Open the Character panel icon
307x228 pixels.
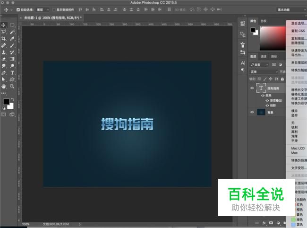(x=243, y=63)
